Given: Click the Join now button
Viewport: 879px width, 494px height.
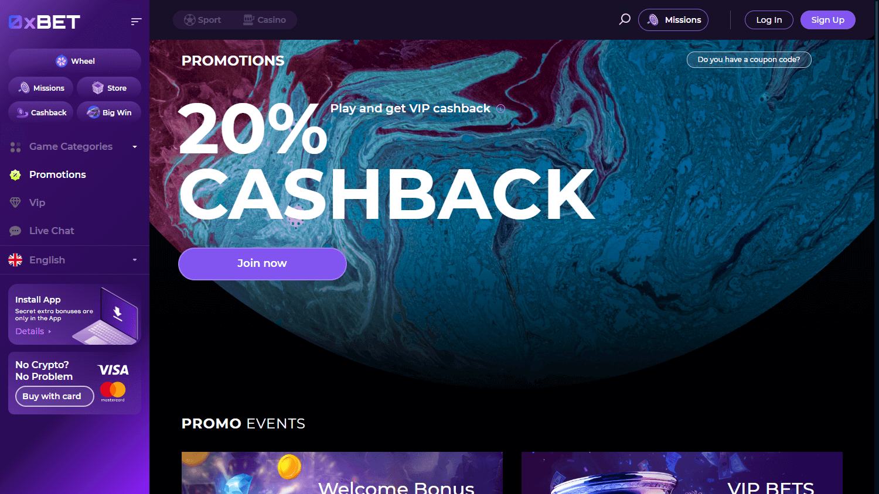Looking at the screenshot, I should (x=263, y=263).
